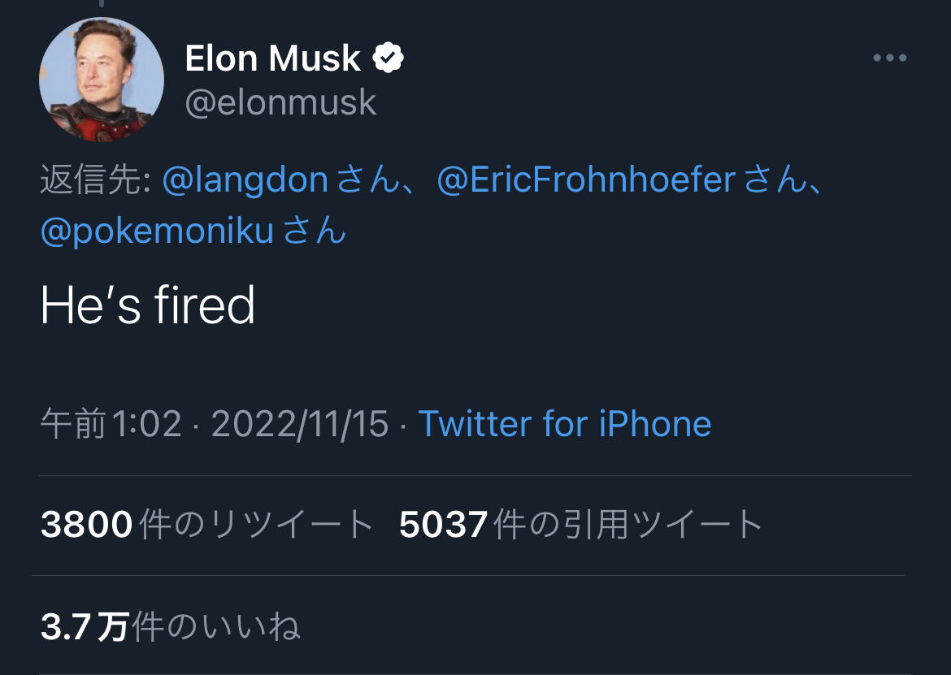Click the 件のいいね label text

coord(216,627)
